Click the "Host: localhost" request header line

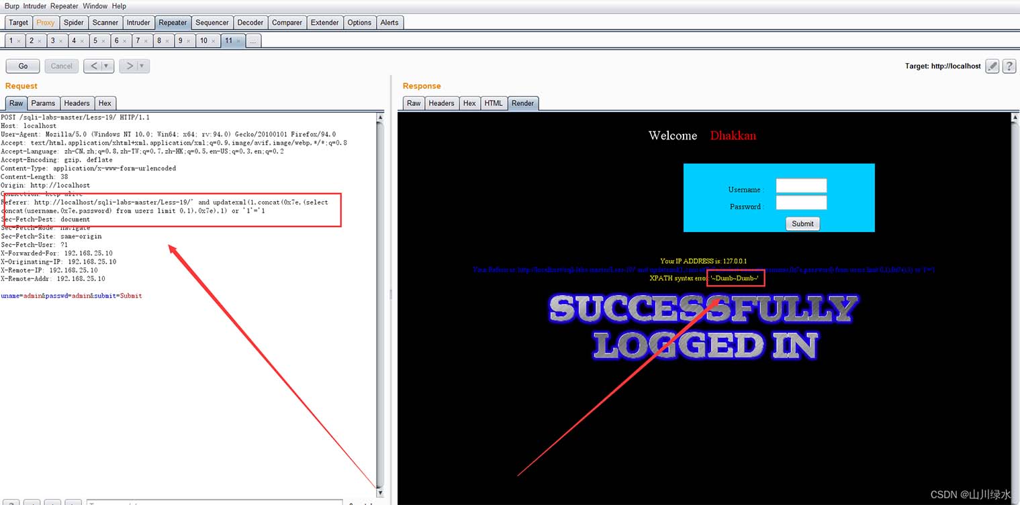[x=29, y=126]
